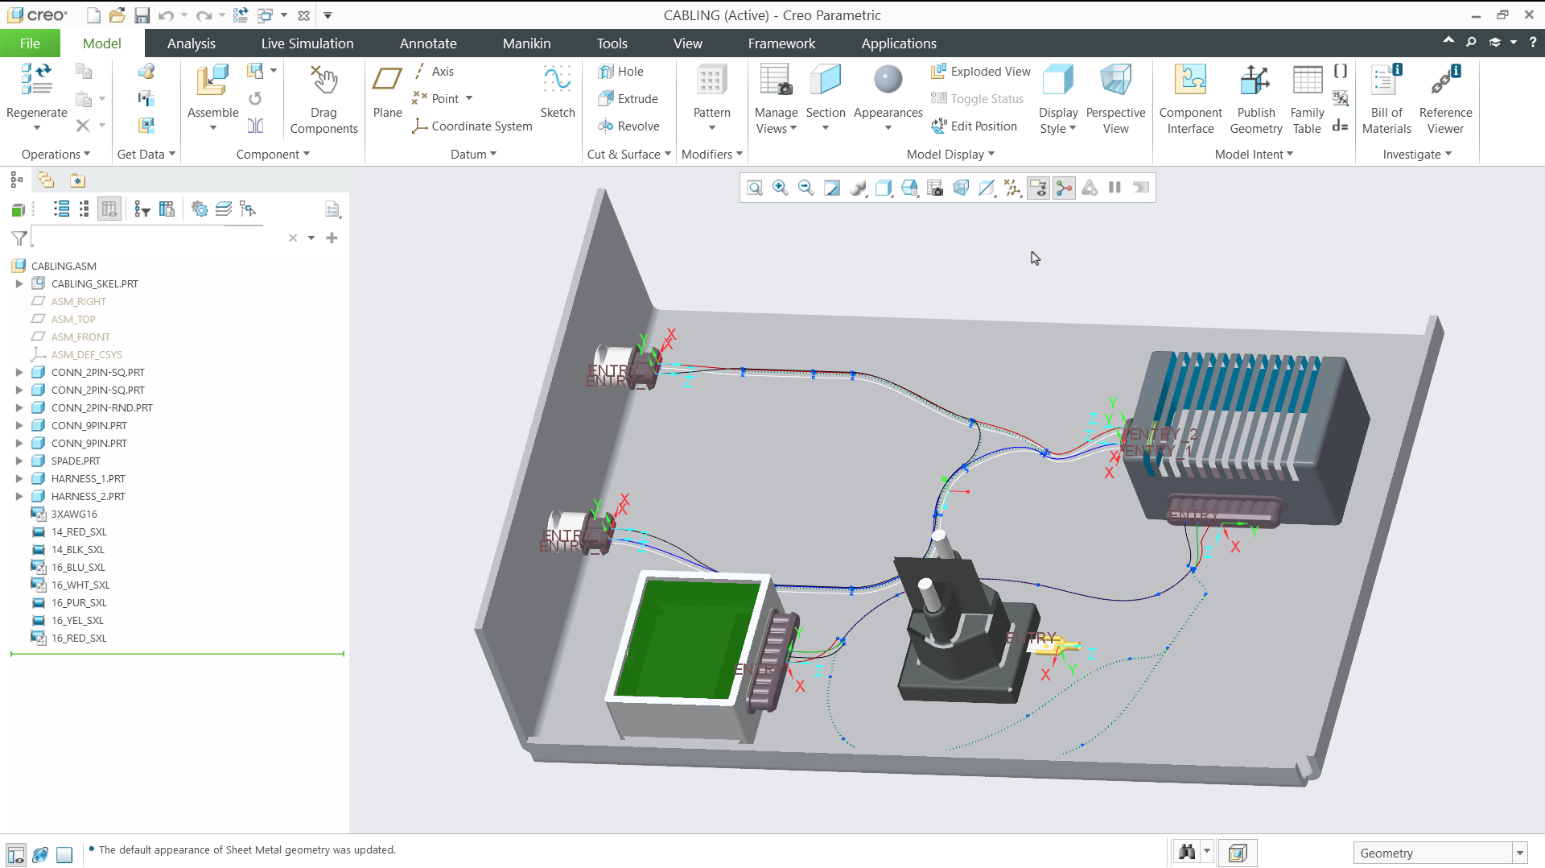
Task: Expand the CONN_2PIN-RND.PRT node
Action: (19, 407)
